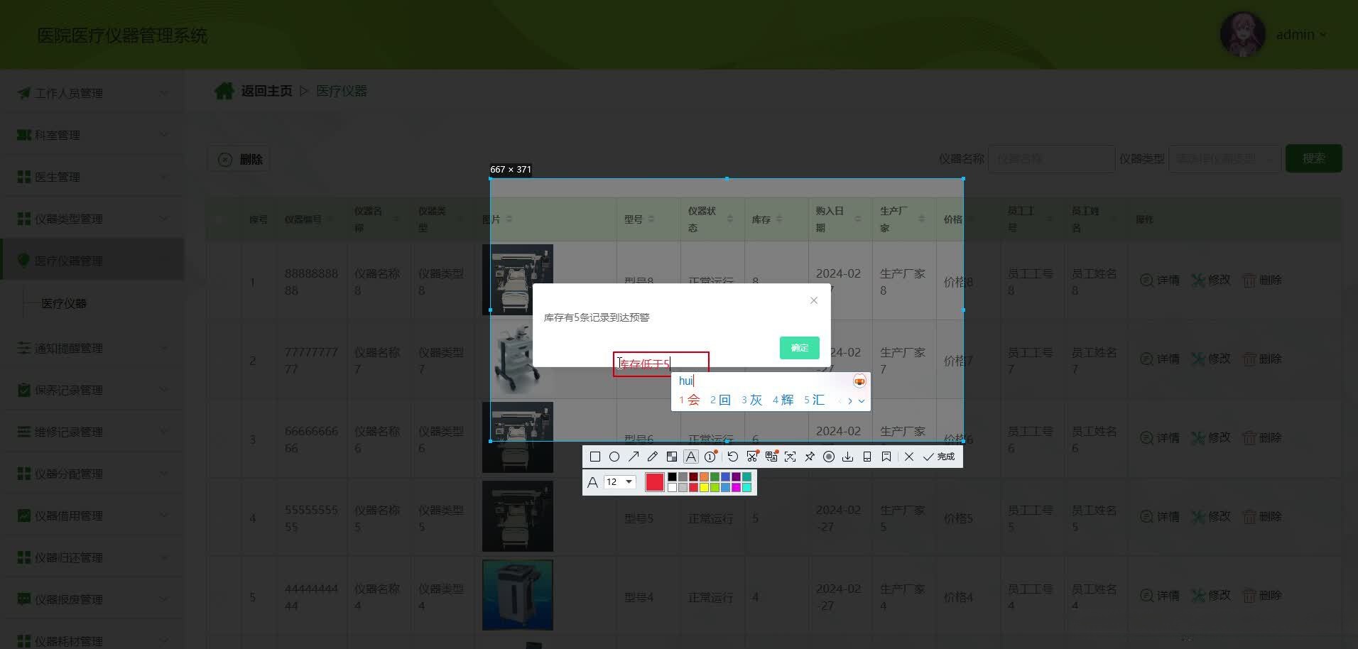The height and width of the screenshot is (649, 1358).
Task: Select the mosaic blur tool
Action: pos(672,457)
